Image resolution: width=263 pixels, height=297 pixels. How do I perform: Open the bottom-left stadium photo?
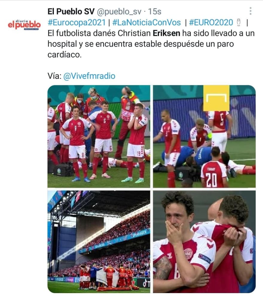pos(99,242)
